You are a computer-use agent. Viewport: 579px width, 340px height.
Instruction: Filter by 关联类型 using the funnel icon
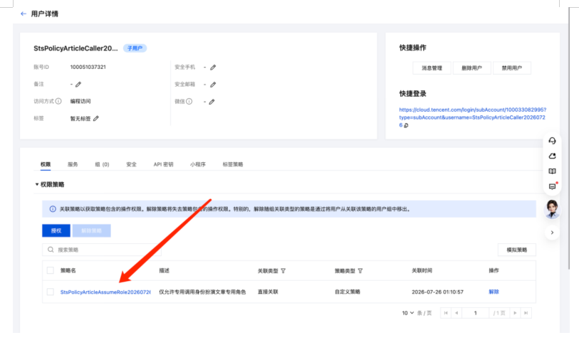(x=283, y=271)
